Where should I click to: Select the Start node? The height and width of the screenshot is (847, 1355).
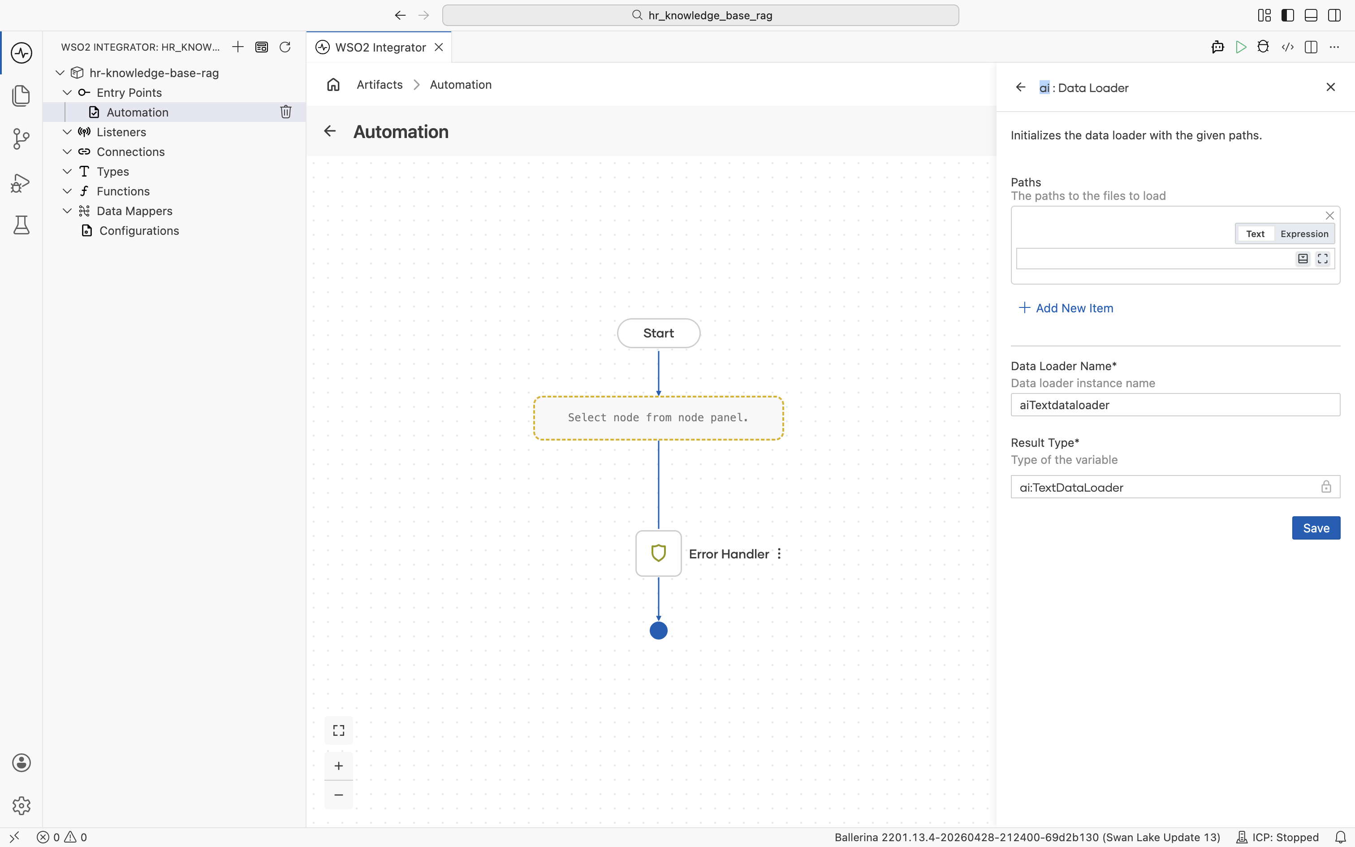click(659, 333)
